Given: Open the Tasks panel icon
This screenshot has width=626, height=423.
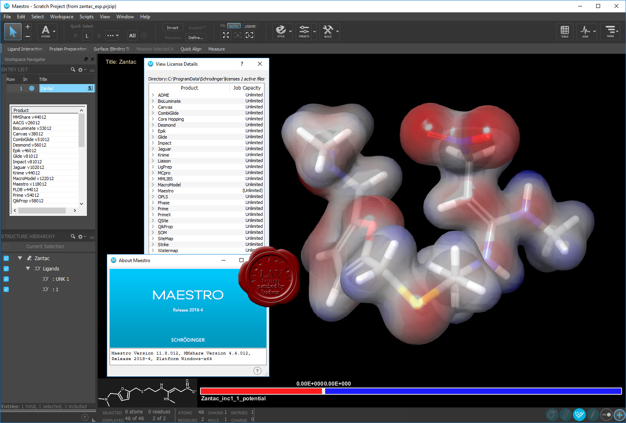Looking at the screenshot, I should (x=610, y=31).
